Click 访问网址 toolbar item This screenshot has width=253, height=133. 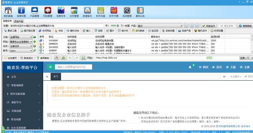tap(45, 31)
